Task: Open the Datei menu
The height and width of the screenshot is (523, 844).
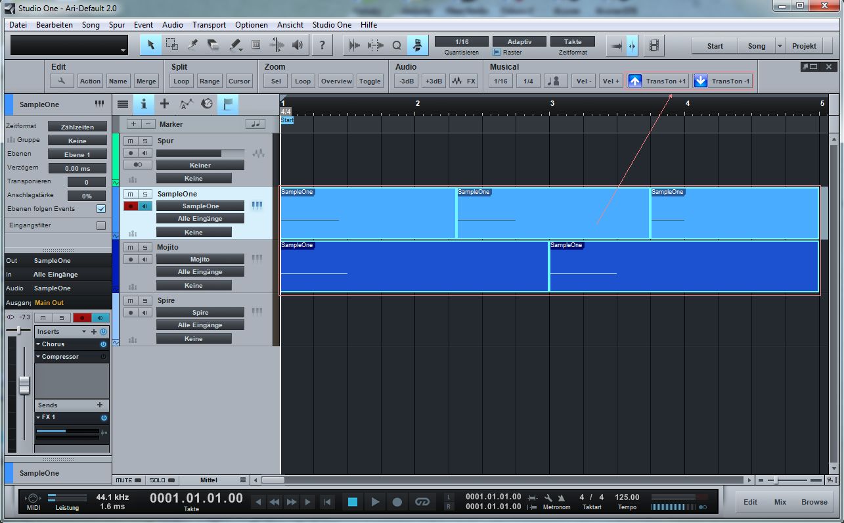Action: pos(18,25)
